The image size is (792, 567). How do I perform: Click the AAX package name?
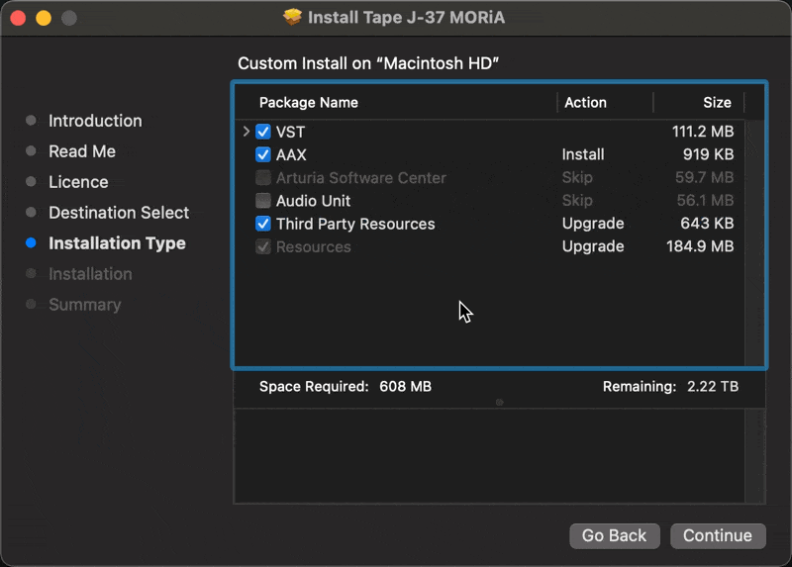pos(291,154)
